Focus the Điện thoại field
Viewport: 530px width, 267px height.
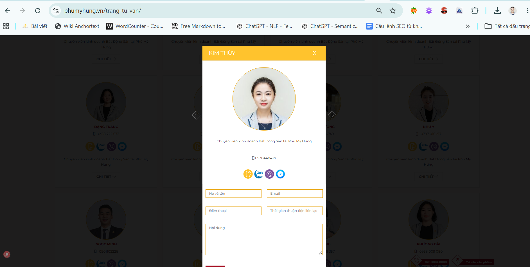click(x=233, y=211)
